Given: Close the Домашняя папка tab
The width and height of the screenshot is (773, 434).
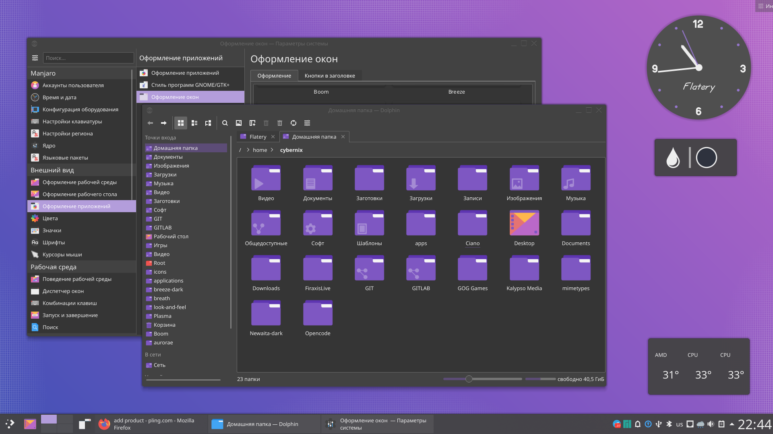Looking at the screenshot, I should pos(343,137).
